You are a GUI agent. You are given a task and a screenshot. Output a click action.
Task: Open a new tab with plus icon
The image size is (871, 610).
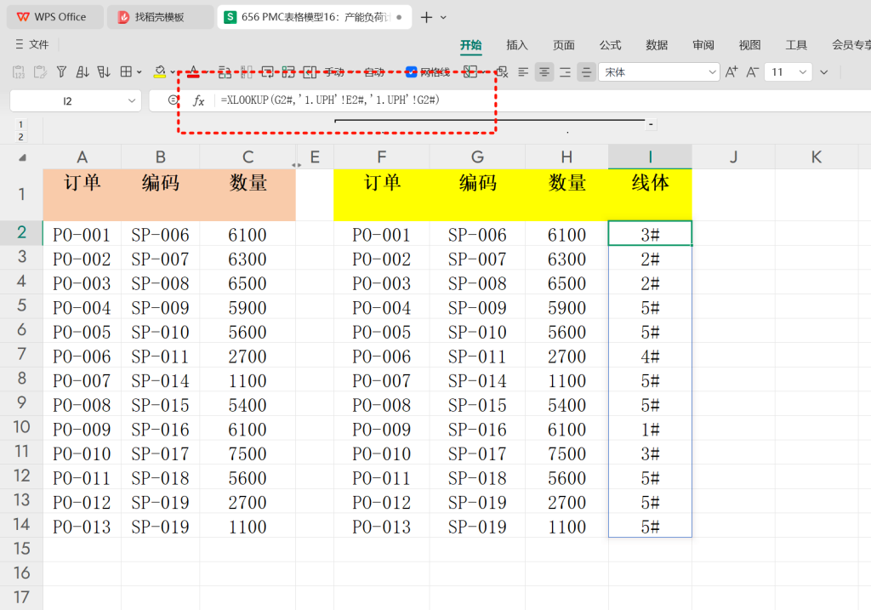tap(427, 17)
